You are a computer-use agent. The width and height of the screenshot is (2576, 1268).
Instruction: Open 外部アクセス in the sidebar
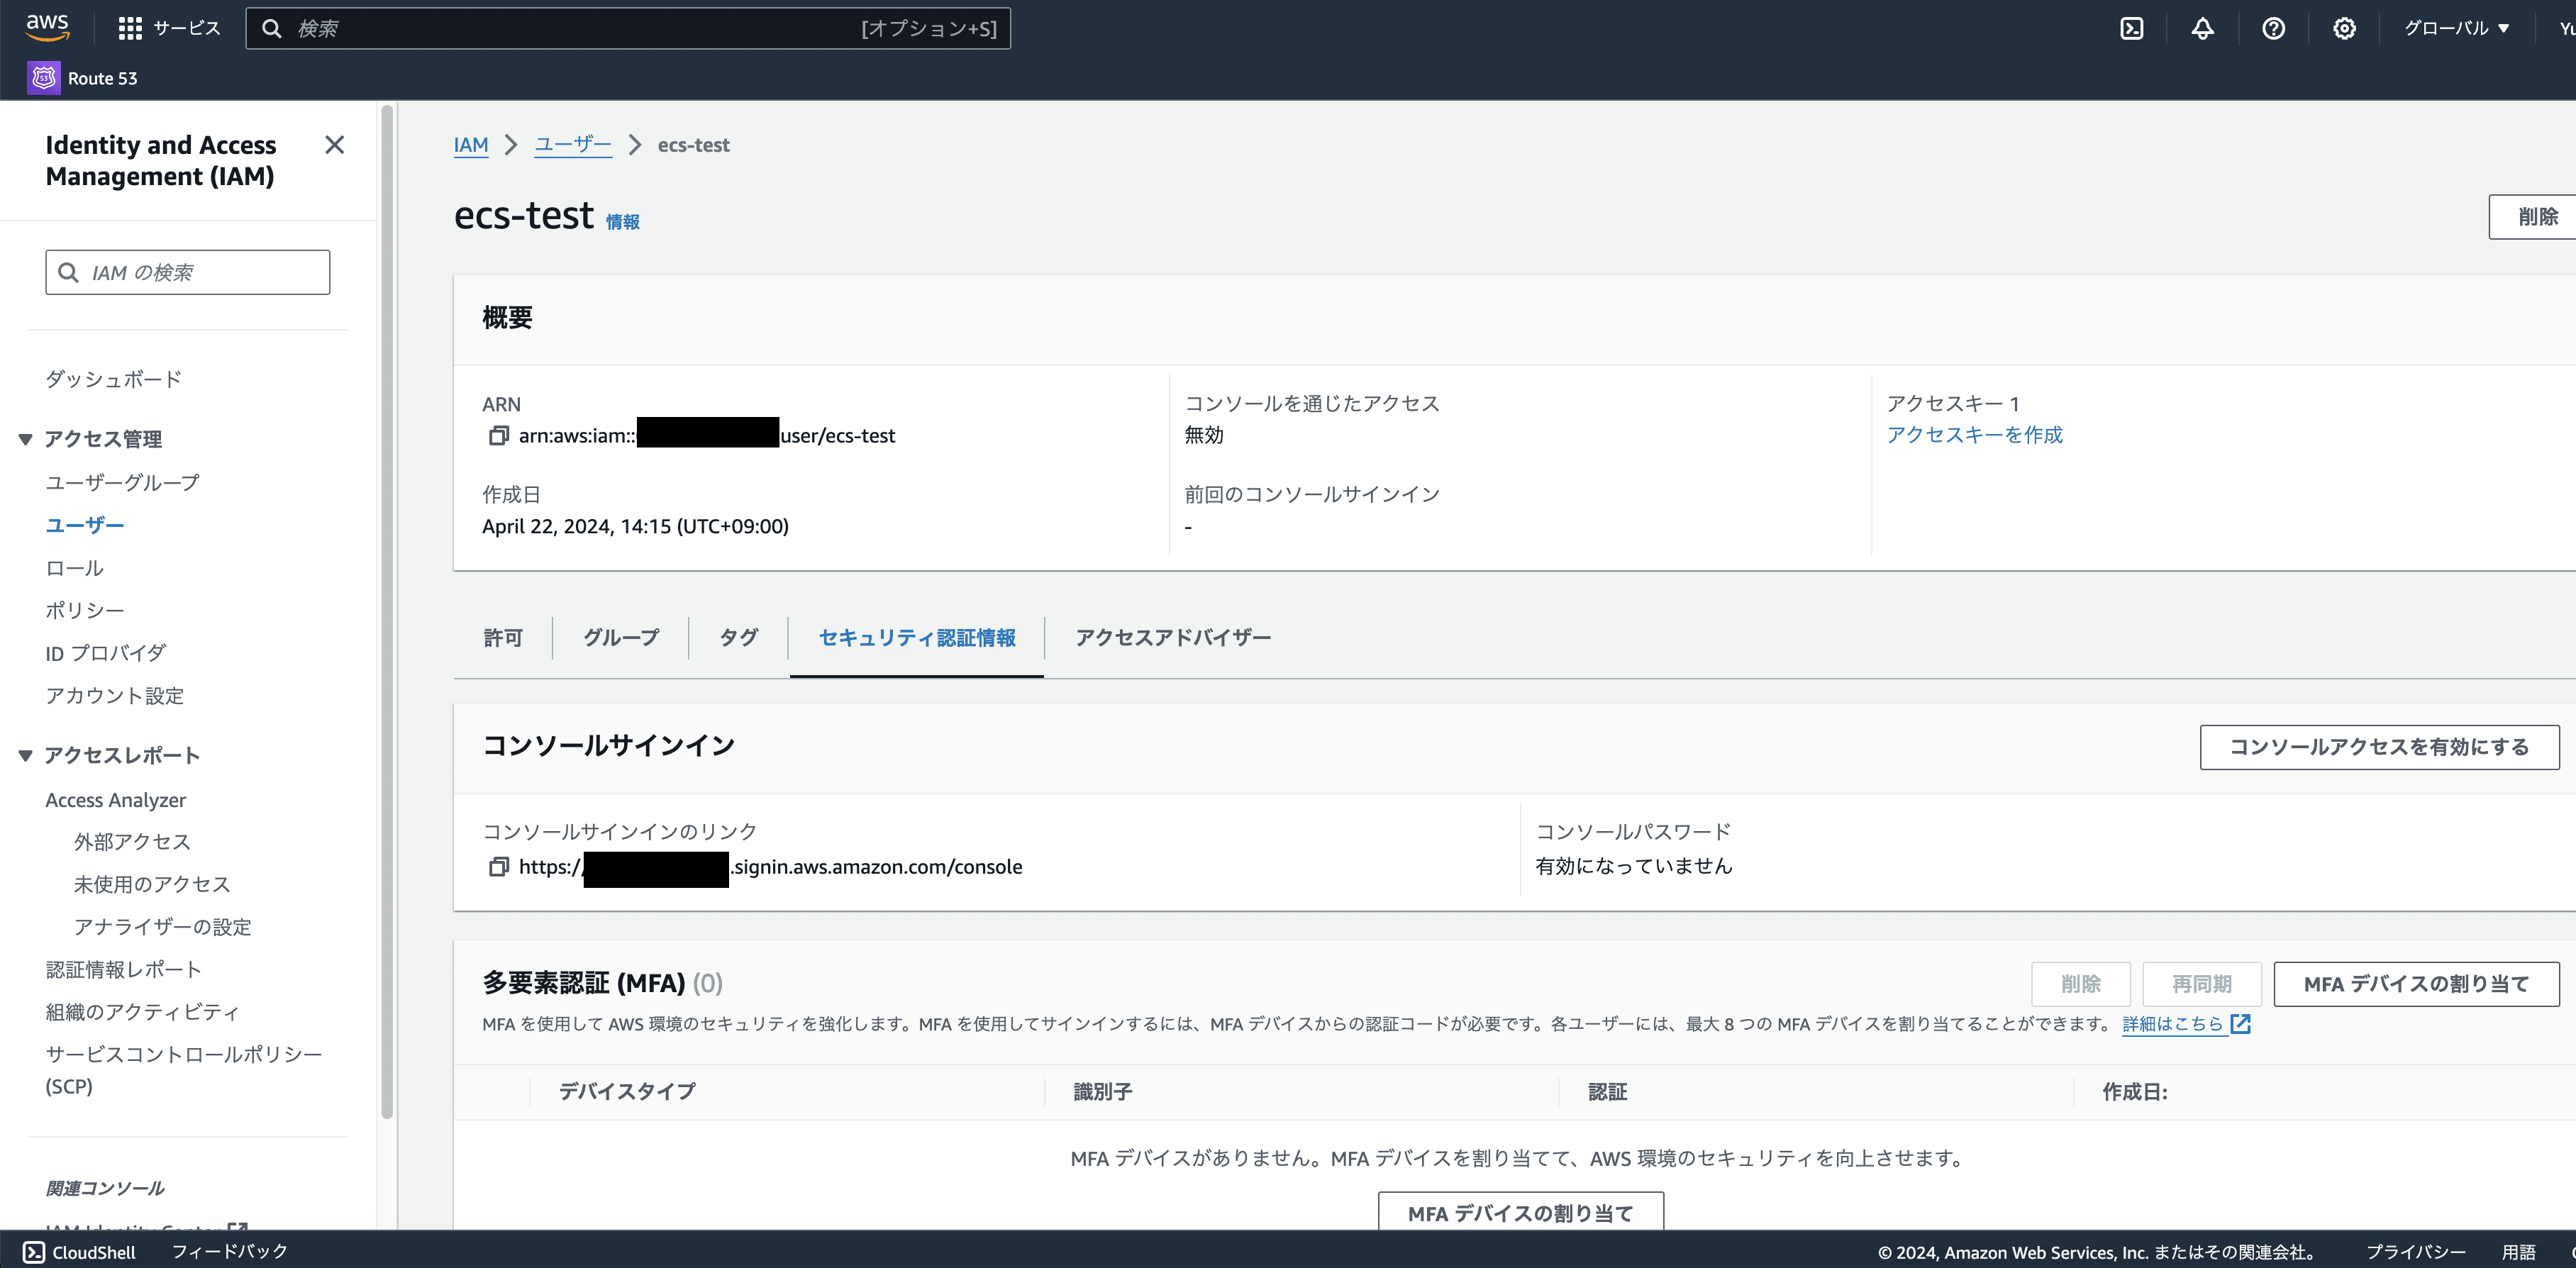coord(132,842)
